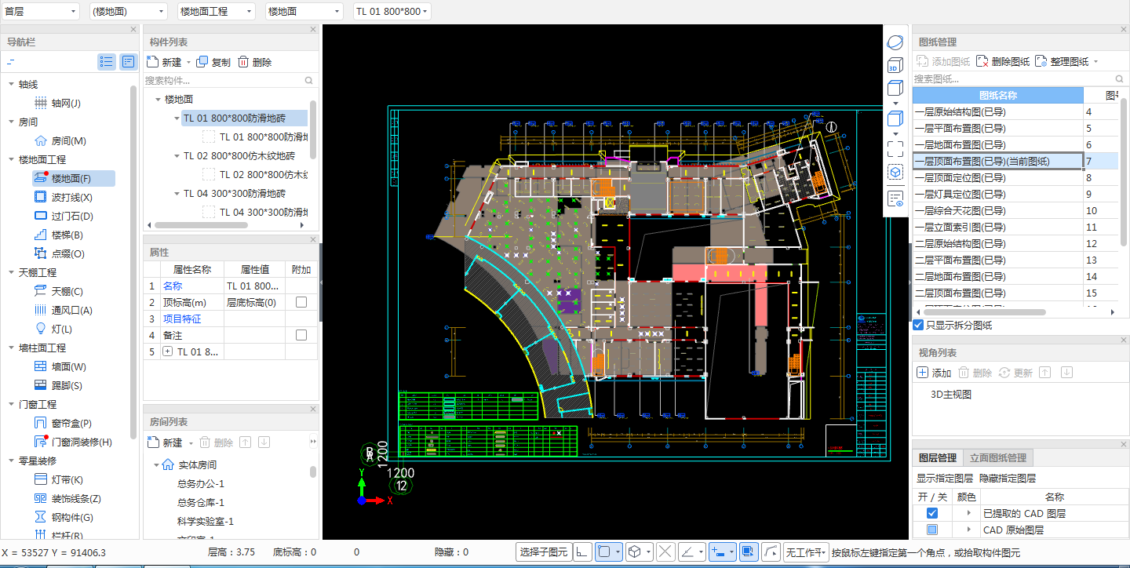The image size is (1130, 568).
Task: Switch to the 图层管理 tab
Action: (938, 457)
